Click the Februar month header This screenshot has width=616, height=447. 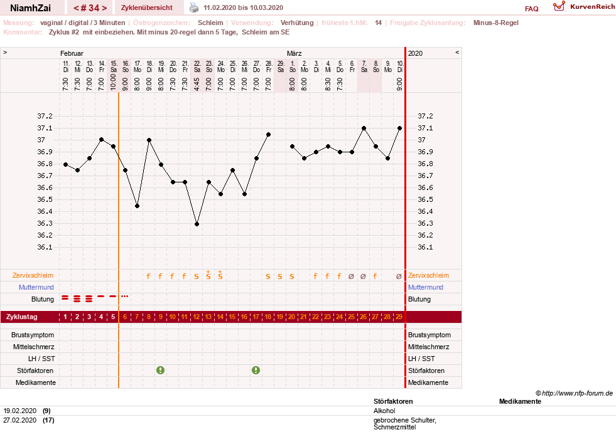72,53
